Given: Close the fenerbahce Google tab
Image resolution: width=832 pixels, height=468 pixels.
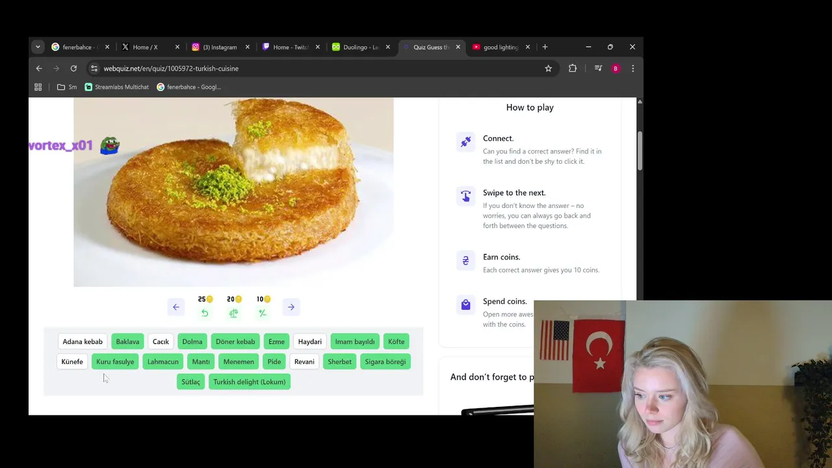Looking at the screenshot, I should 107,47.
